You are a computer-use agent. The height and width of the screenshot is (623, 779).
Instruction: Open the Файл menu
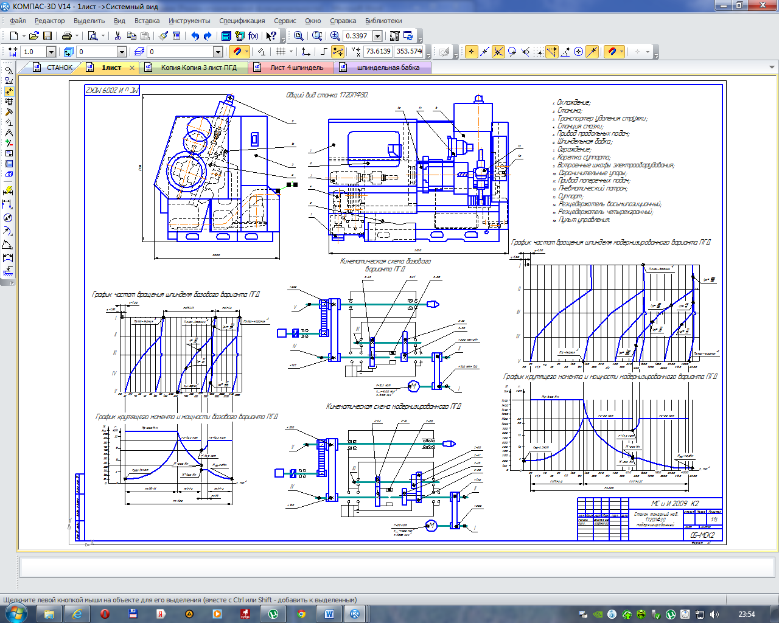pyautogui.click(x=18, y=21)
